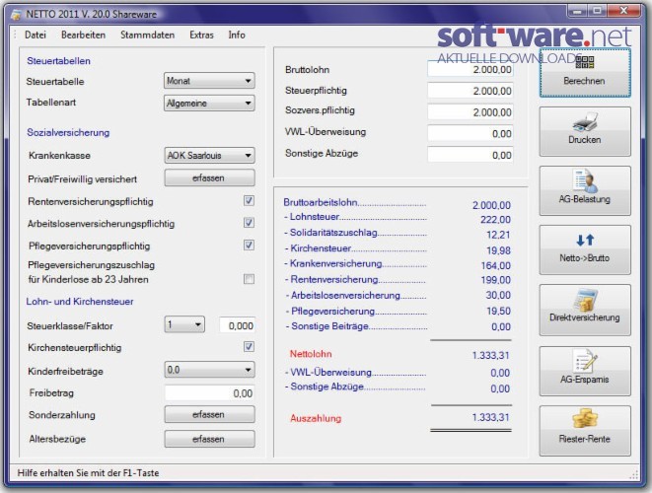The width and height of the screenshot is (652, 493).
Task: Open Riester-Rente coins icon
Action: pos(585,419)
